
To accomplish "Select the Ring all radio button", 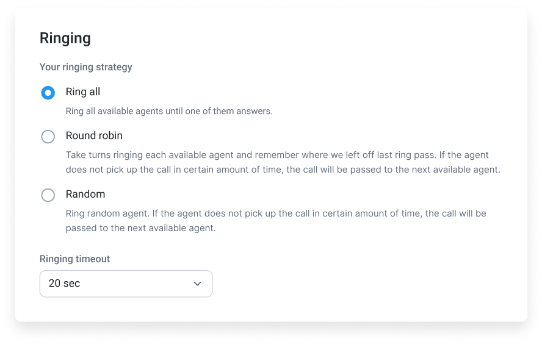I will click(48, 93).
